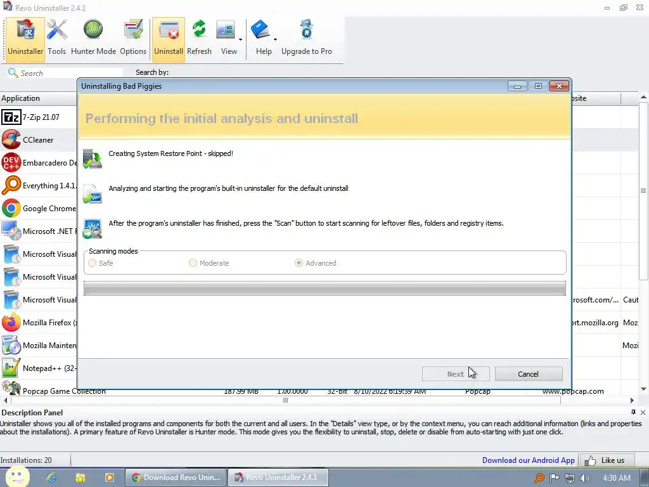Select the 7-Zip 21.07 icon
This screenshot has width=649, height=487.
pos(11,117)
